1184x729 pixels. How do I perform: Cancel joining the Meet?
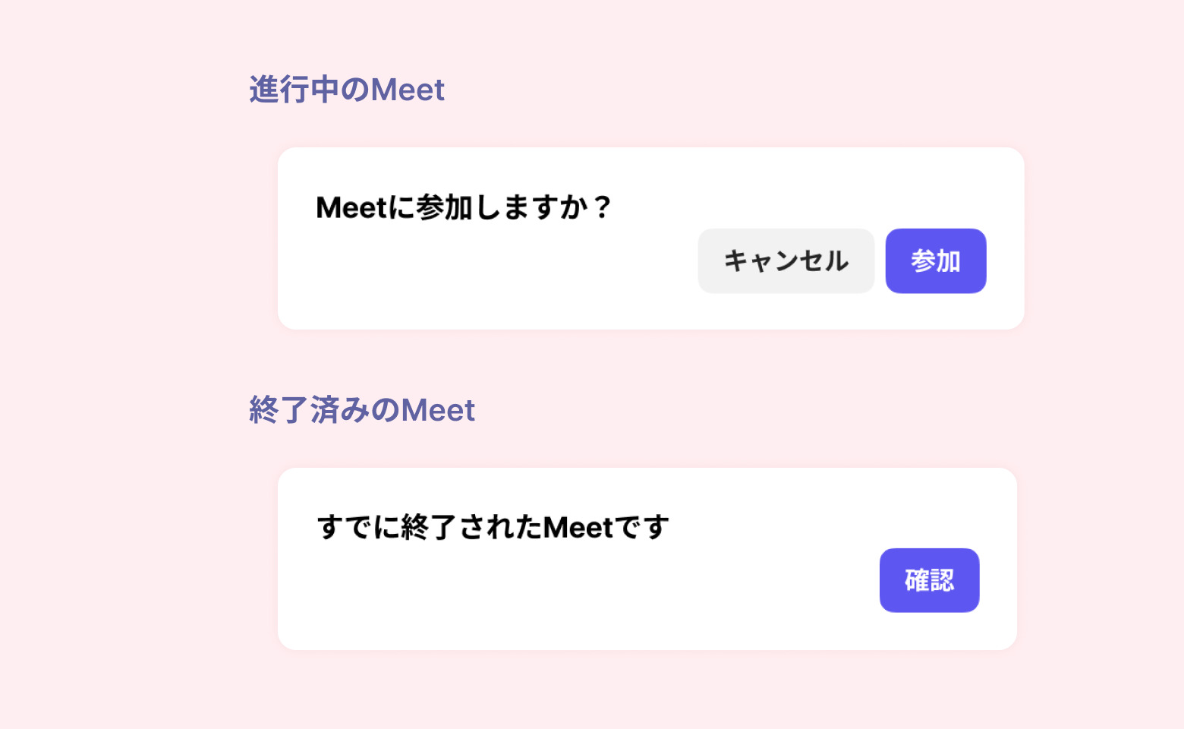click(786, 260)
